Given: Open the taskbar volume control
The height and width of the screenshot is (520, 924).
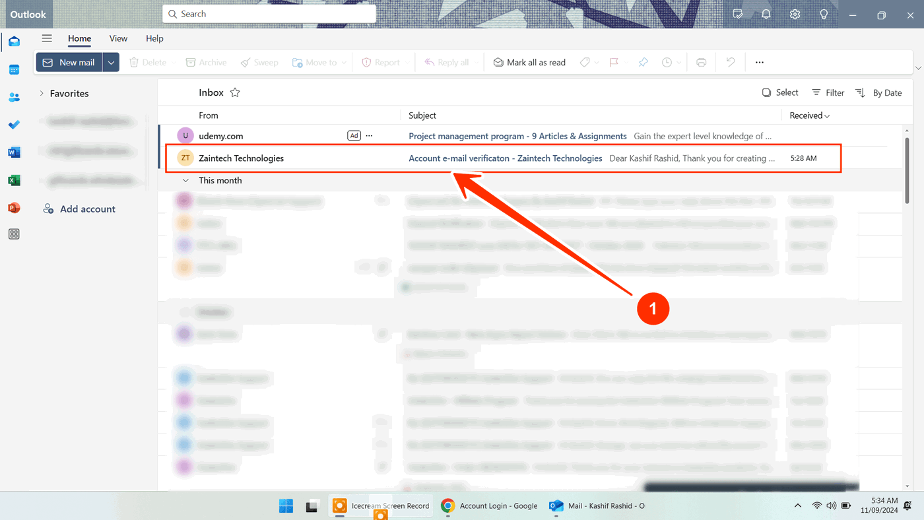Looking at the screenshot, I should click(x=832, y=506).
